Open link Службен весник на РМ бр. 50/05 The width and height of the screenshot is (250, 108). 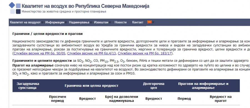(x=39, y=53)
